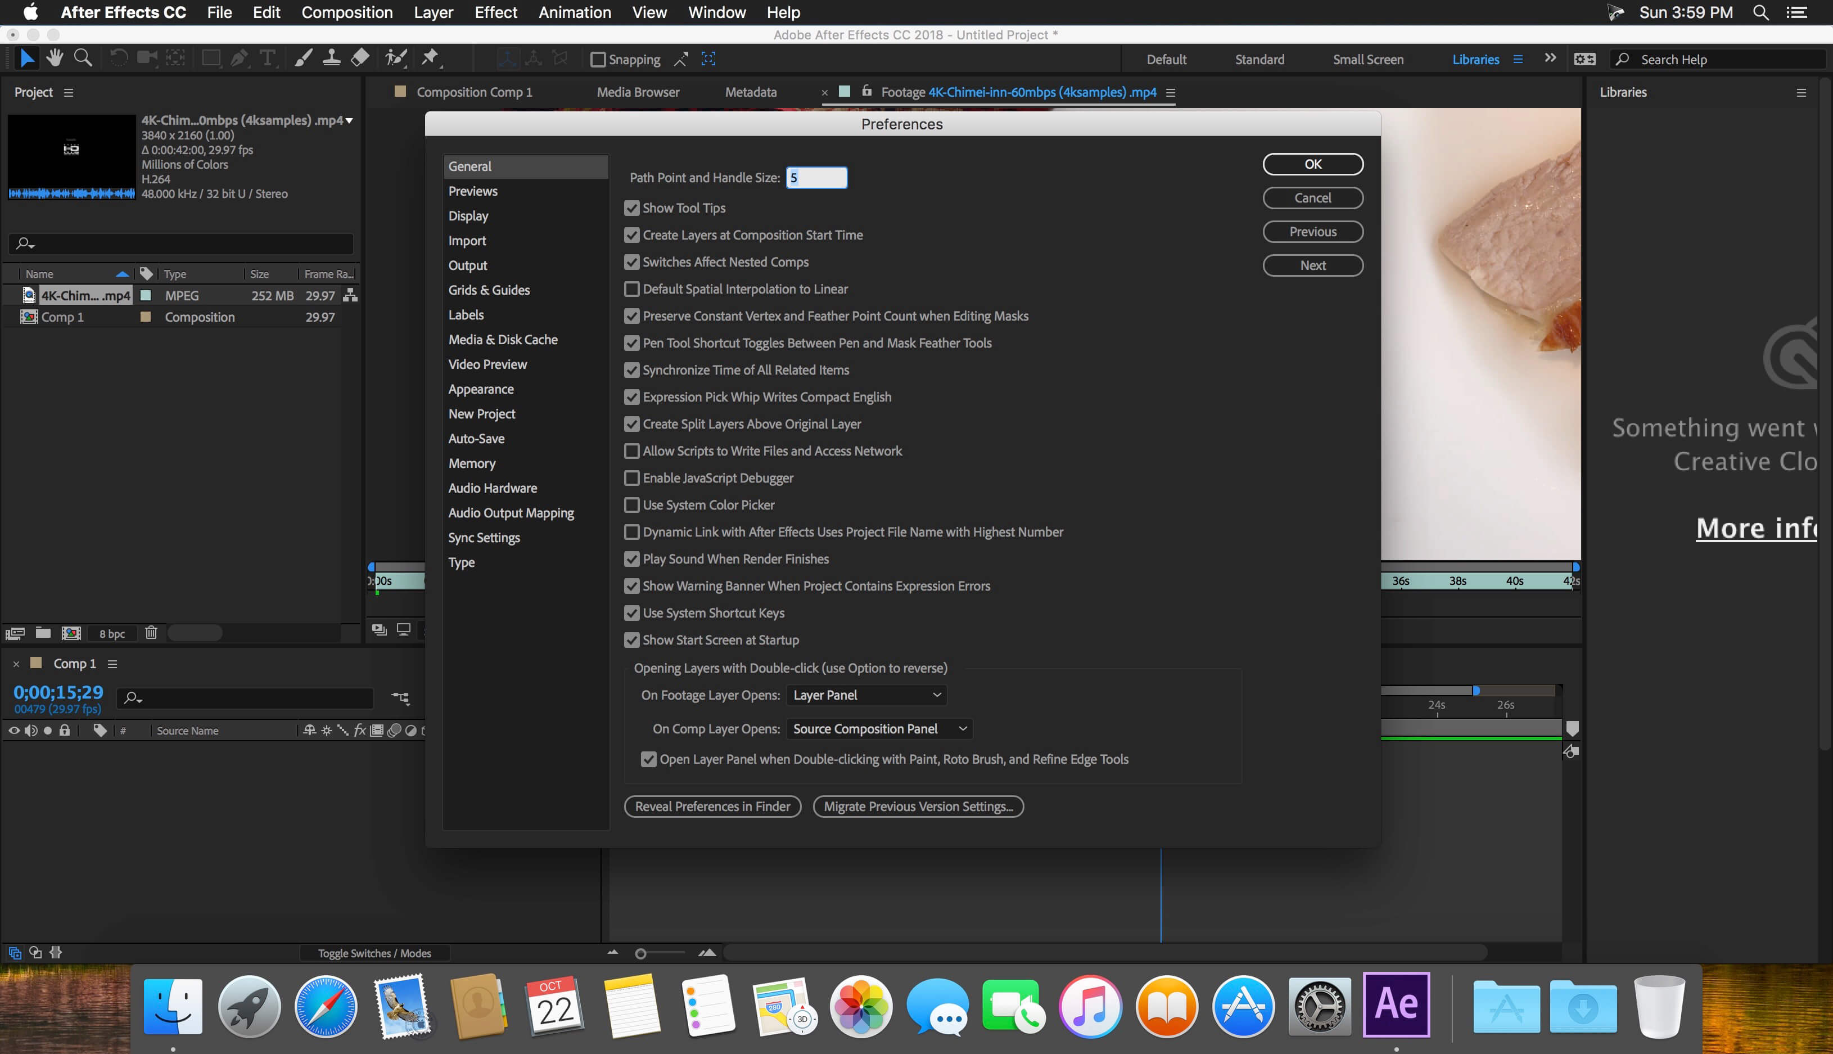This screenshot has width=1833, height=1054.
Task: Disable Enable JavaScript Debugger checkbox
Action: (x=631, y=478)
